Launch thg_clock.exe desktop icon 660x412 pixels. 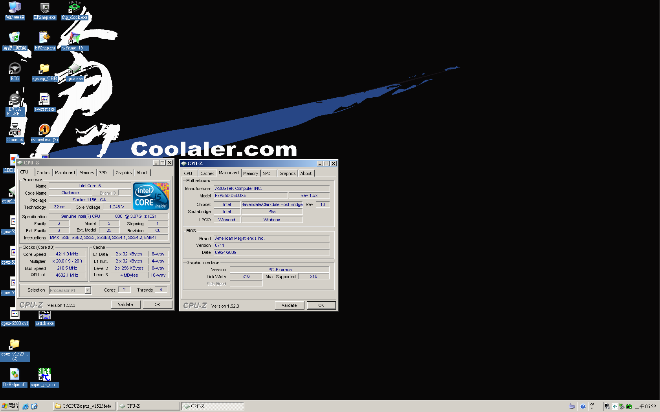click(x=75, y=11)
